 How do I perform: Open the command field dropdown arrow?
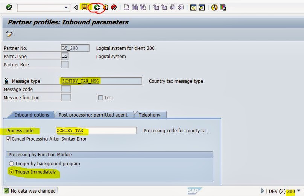click(x=66, y=8)
